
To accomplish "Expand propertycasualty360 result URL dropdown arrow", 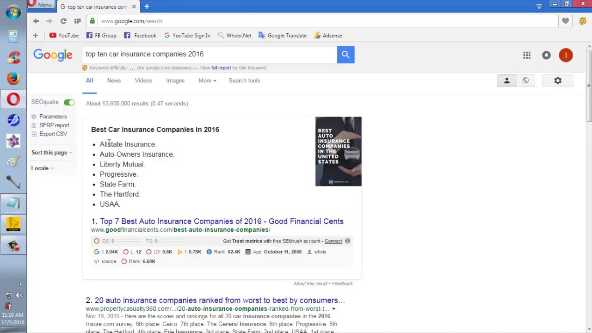I will 333,309.
